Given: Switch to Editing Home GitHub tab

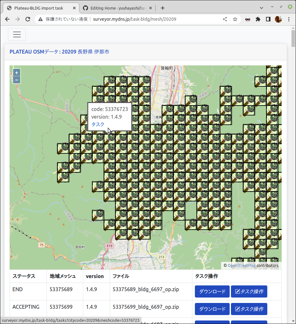Looking at the screenshot, I should pos(118,8).
